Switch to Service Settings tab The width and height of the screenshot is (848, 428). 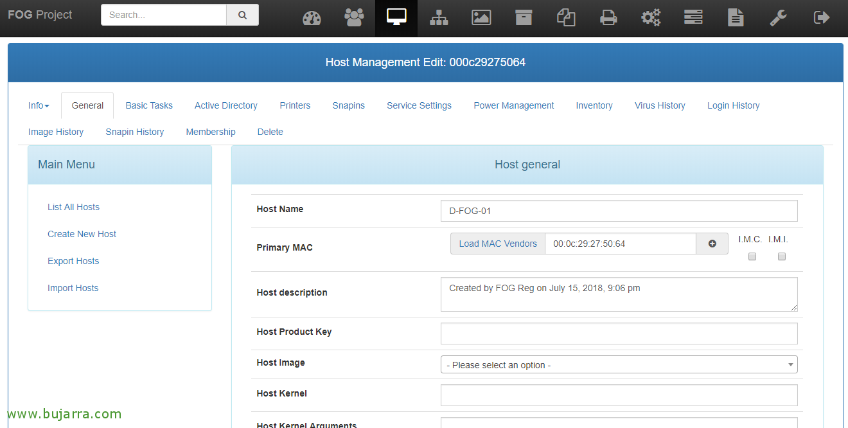(419, 105)
